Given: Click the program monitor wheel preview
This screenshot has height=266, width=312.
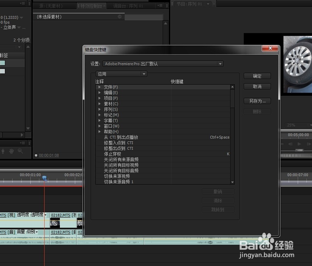Looking at the screenshot, I should 297,64.
